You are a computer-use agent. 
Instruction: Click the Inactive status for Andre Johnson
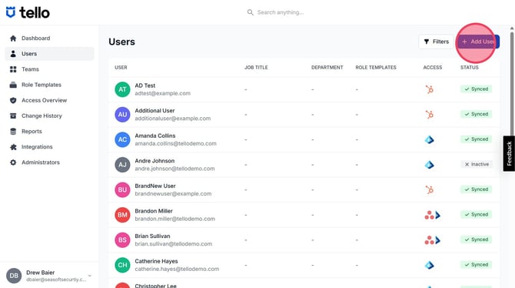tap(477, 164)
